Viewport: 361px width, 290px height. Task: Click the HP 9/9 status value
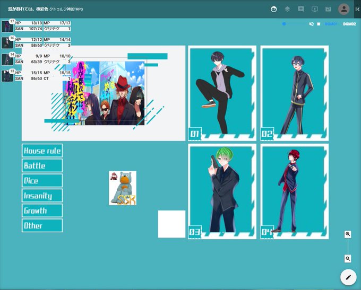(29, 56)
